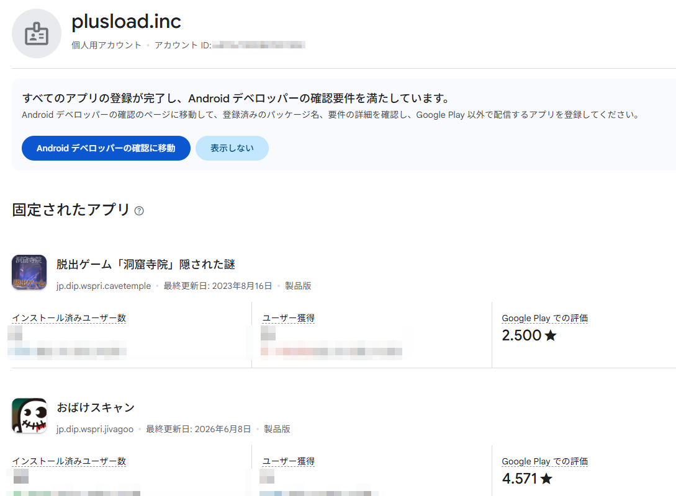The height and width of the screenshot is (496, 676).
Task: Click 最終更新日: 2023年8月16日 text
Action: (218, 286)
